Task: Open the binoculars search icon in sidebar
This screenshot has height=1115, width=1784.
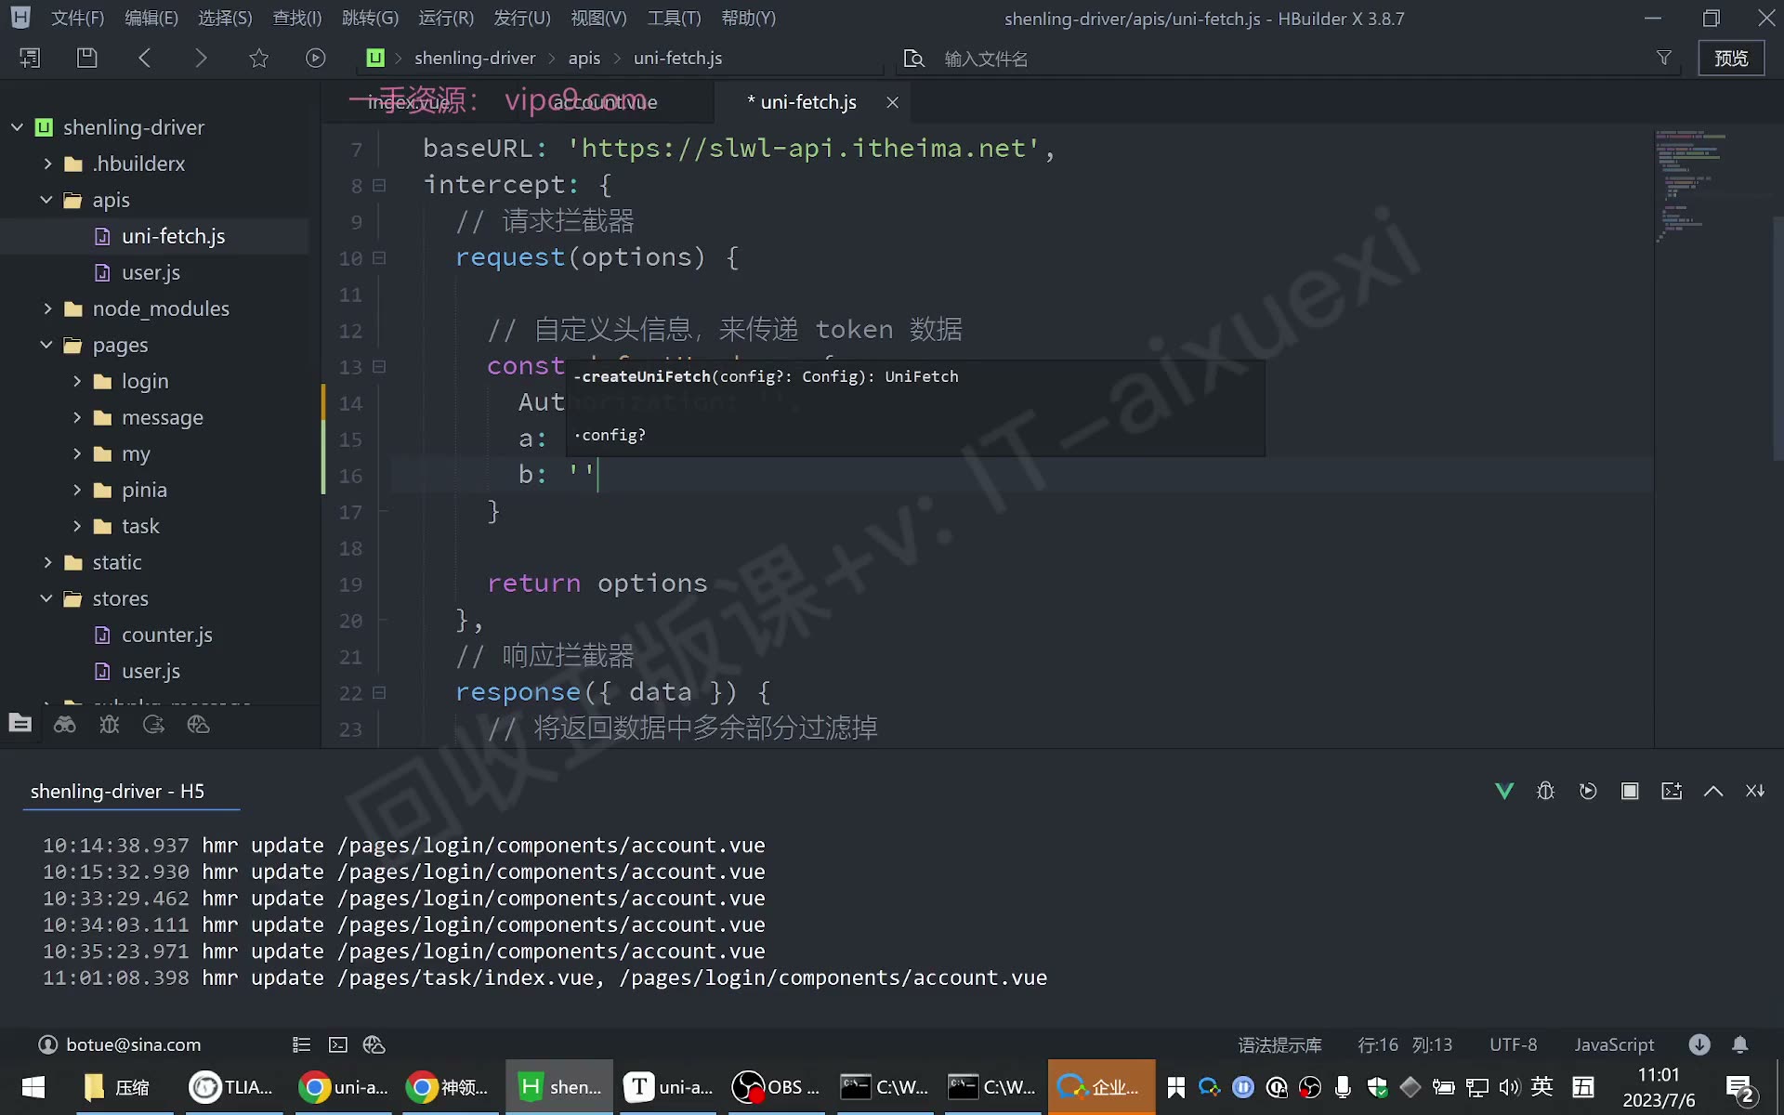Action: 65,725
